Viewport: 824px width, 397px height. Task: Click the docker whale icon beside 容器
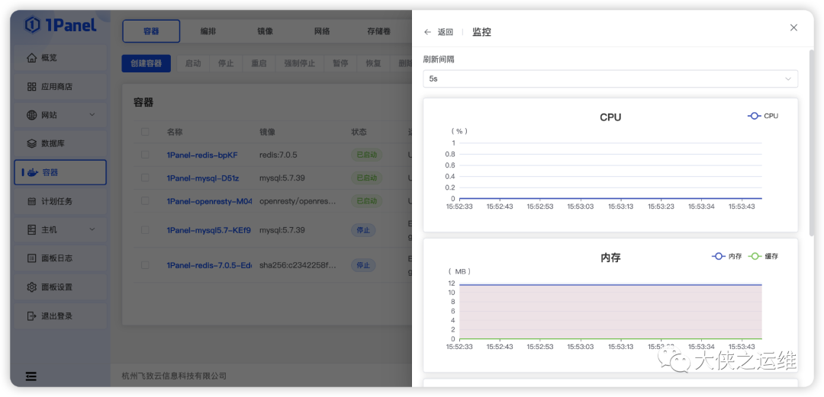[32, 172]
